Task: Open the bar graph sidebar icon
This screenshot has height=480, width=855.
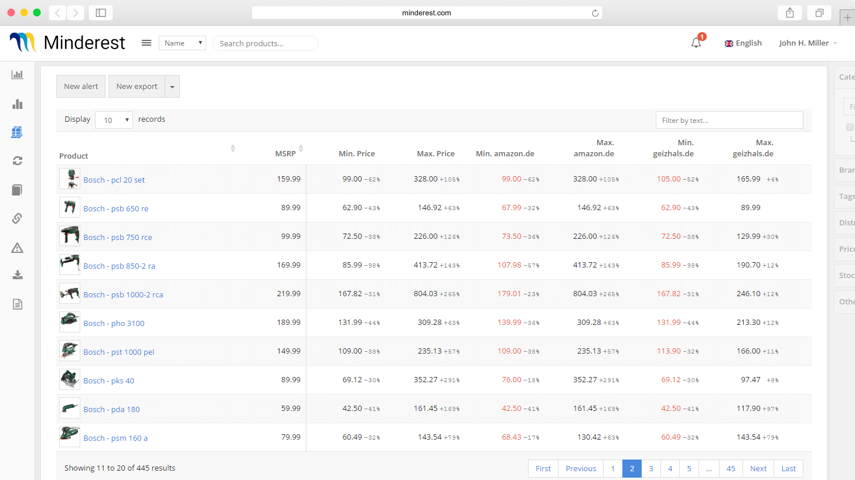Action: (x=18, y=104)
